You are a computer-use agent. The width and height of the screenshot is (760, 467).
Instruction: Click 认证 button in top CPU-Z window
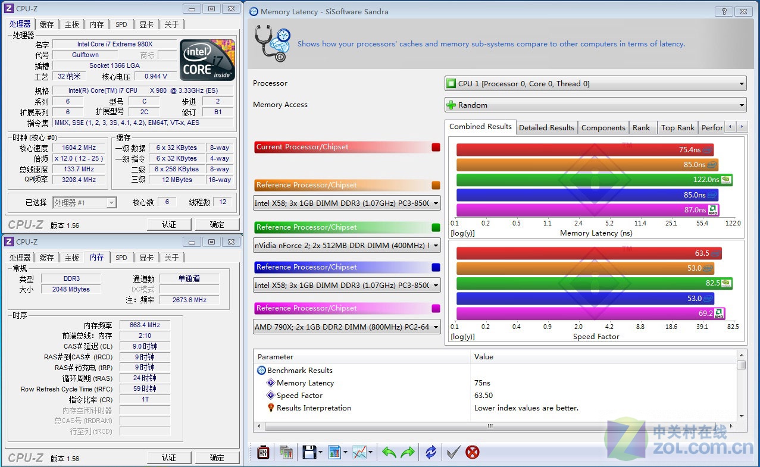point(169,224)
